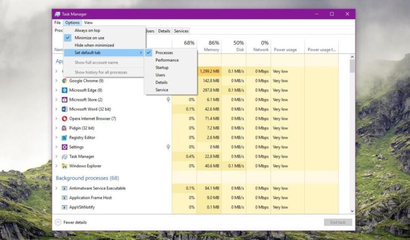Click the Settings gear icon in list
Viewport: 410px width, 240px height.
64,147
